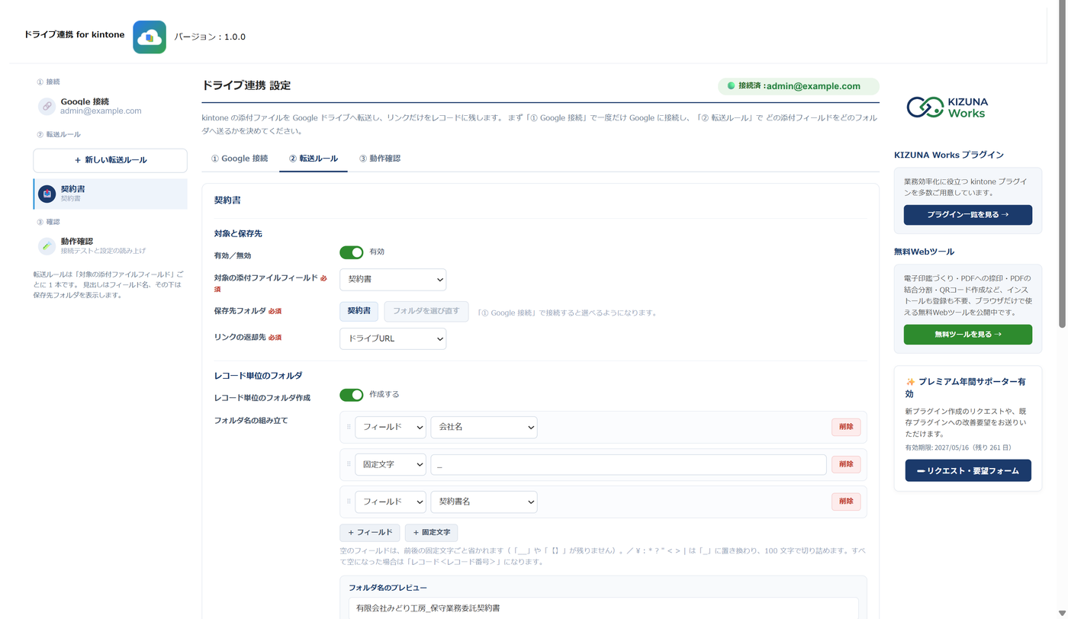
Task: Click the KIZUNA Works logo
Action: [x=946, y=107]
